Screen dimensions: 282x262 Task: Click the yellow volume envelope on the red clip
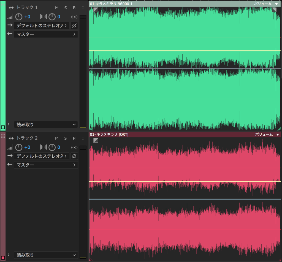pos(185,181)
